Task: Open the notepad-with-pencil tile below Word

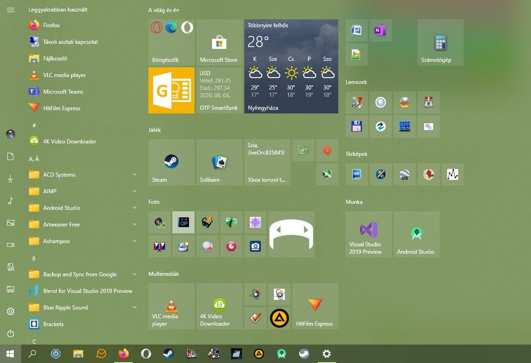Action: coord(357,54)
